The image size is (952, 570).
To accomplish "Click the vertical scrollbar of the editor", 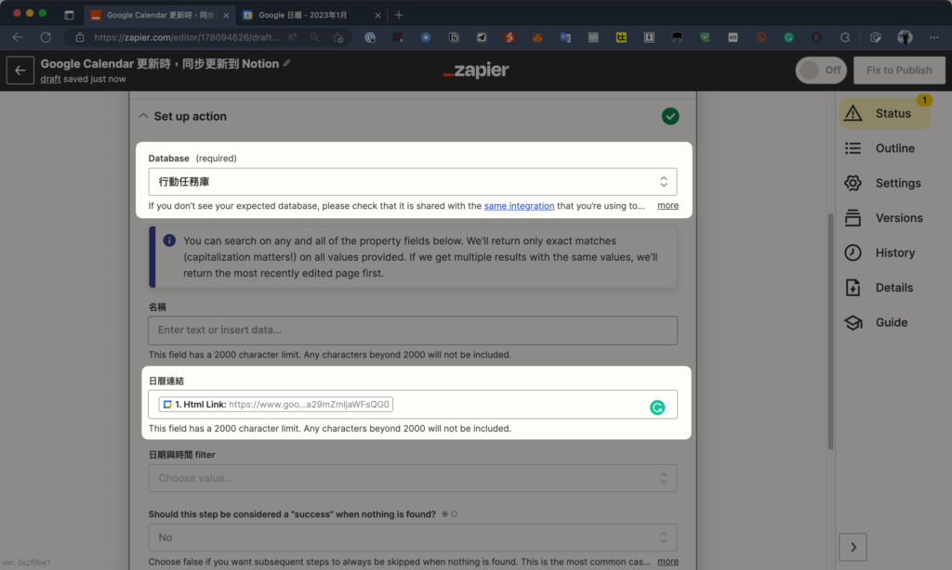I will click(x=830, y=331).
